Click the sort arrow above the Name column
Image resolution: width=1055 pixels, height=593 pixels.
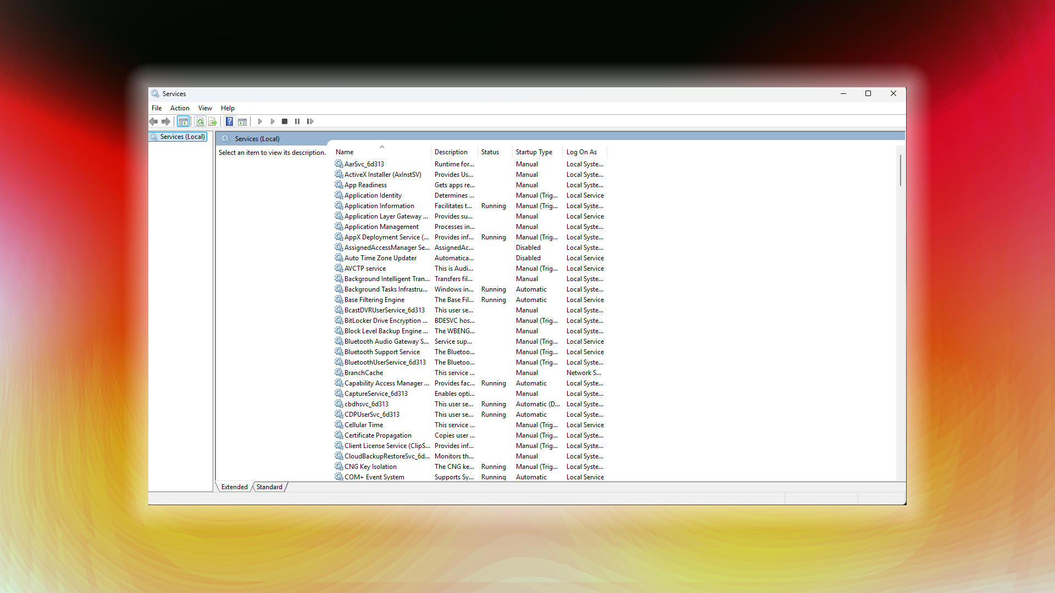click(x=382, y=147)
